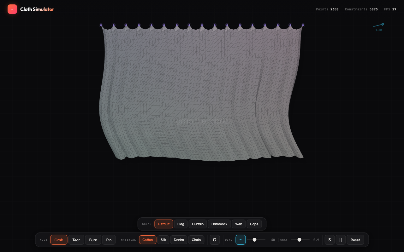The image size is (404, 252).
Task: Select Grab mode
Action: tap(59, 240)
